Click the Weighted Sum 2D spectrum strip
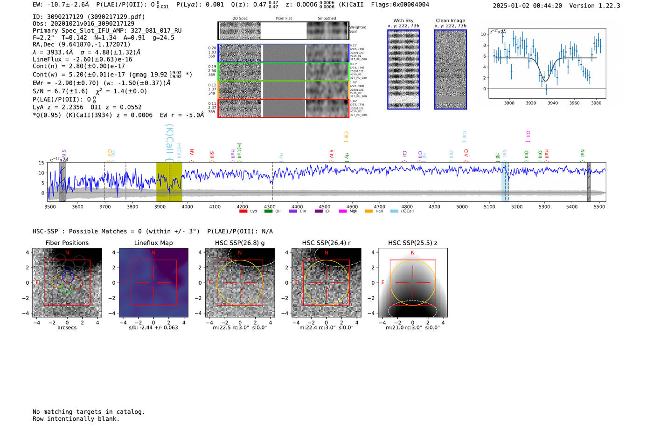The image size is (653, 444). (284, 31)
